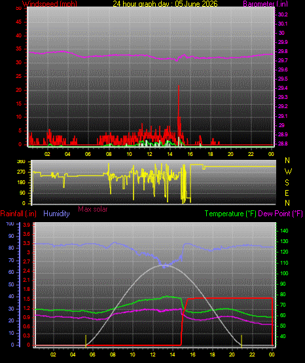305x363 pixels.
Task: Click the 'Humidity' legend label
Action: click(56, 214)
